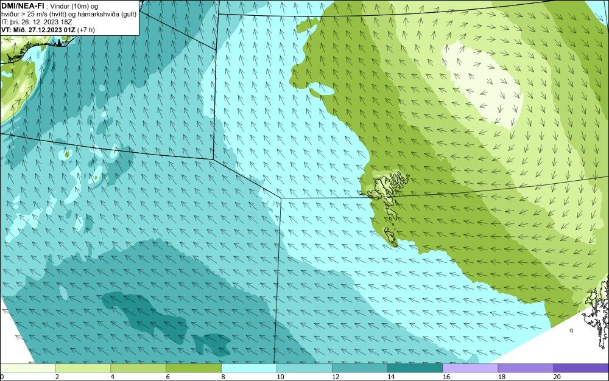Click the small island west of Shetland
Screen dimensions: 609x381
click(571, 330)
